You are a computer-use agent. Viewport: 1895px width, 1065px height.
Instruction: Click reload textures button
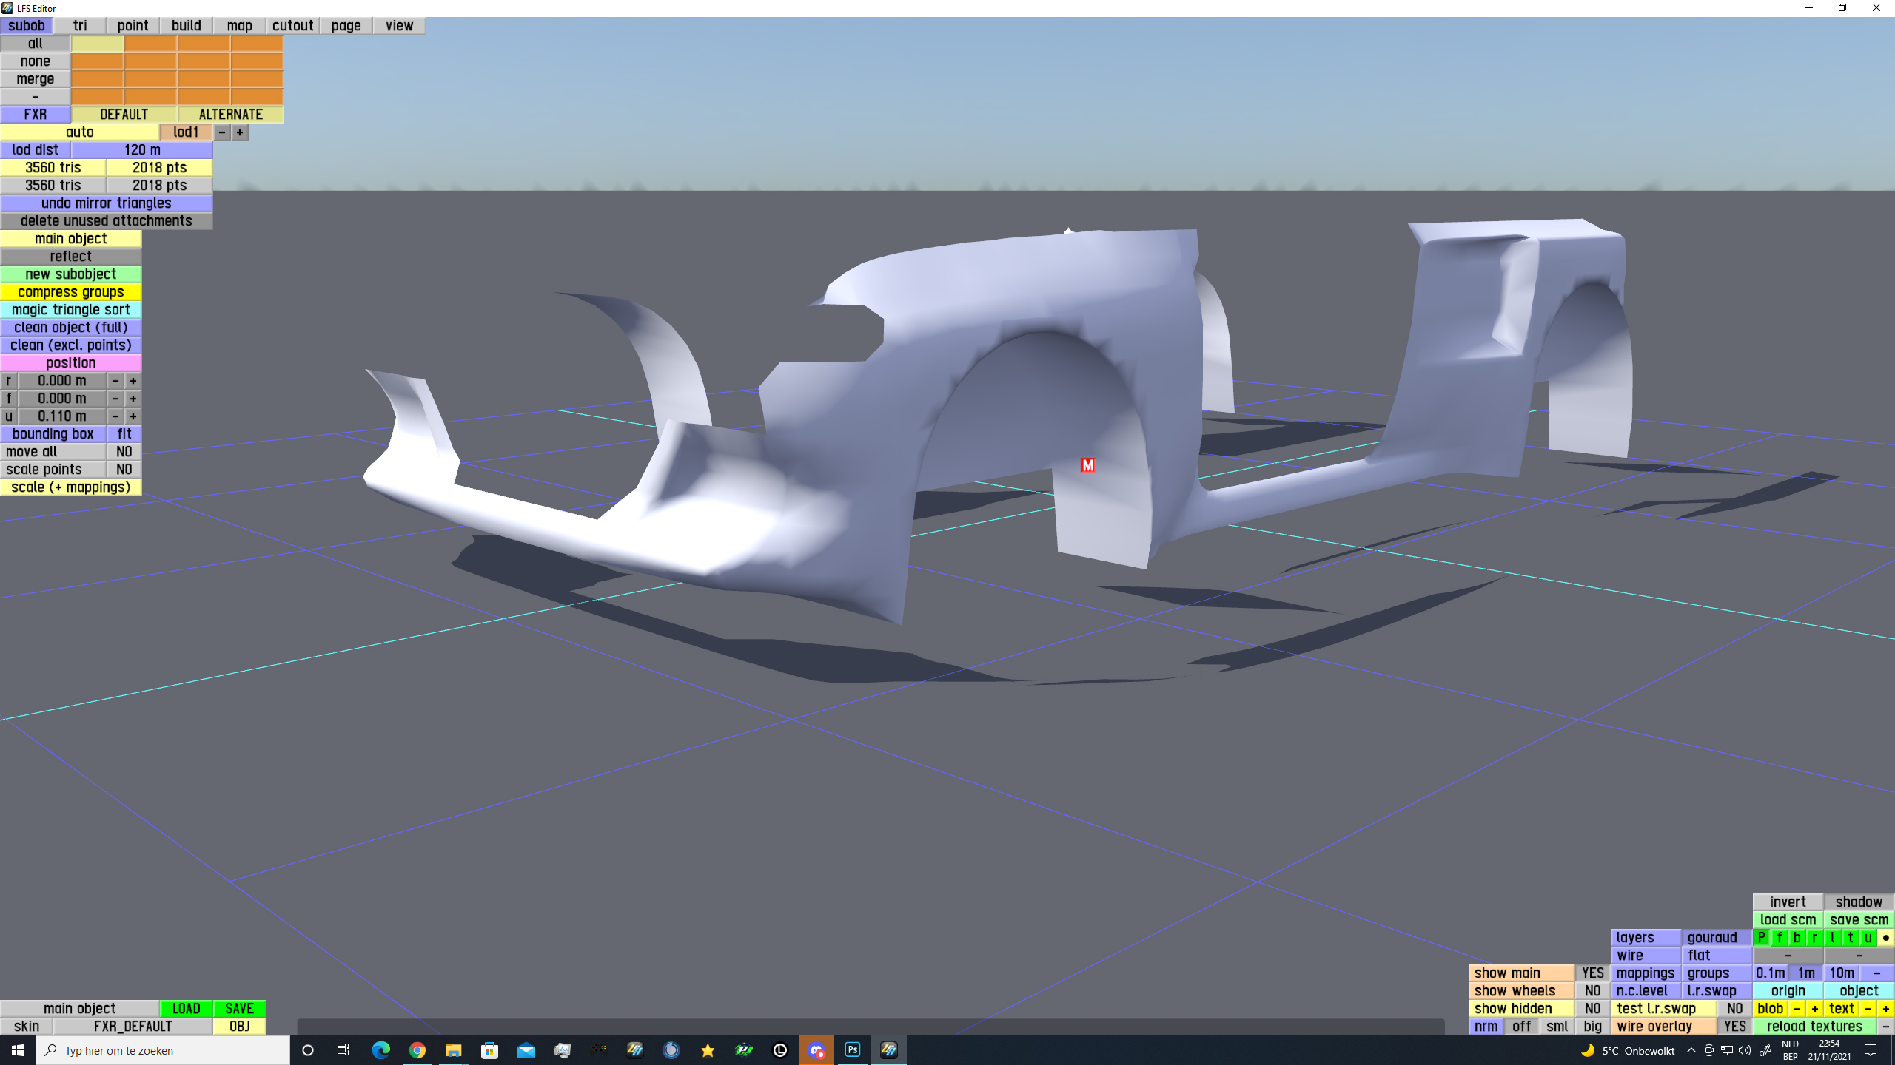(1814, 1027)
